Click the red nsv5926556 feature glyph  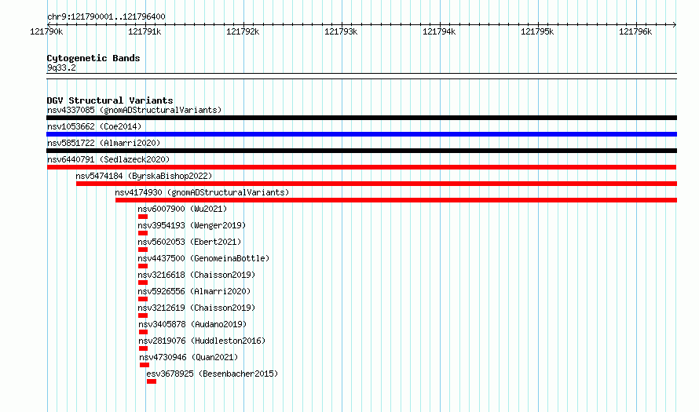point(143,299)
